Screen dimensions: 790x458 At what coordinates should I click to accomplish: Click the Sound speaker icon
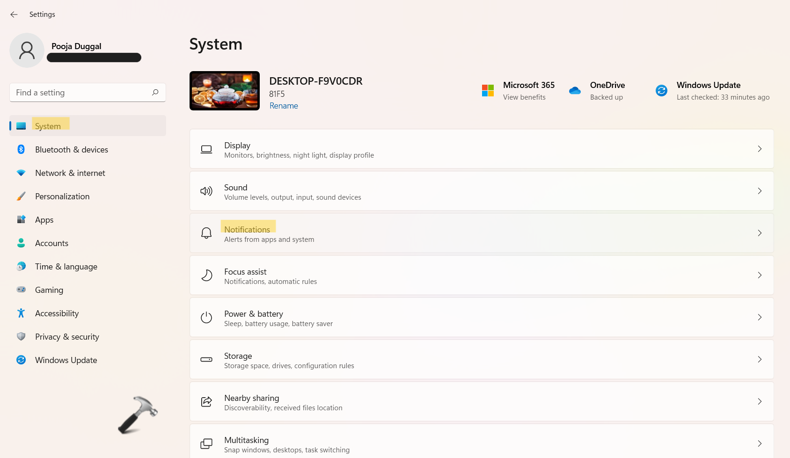[x=206, y=191]
